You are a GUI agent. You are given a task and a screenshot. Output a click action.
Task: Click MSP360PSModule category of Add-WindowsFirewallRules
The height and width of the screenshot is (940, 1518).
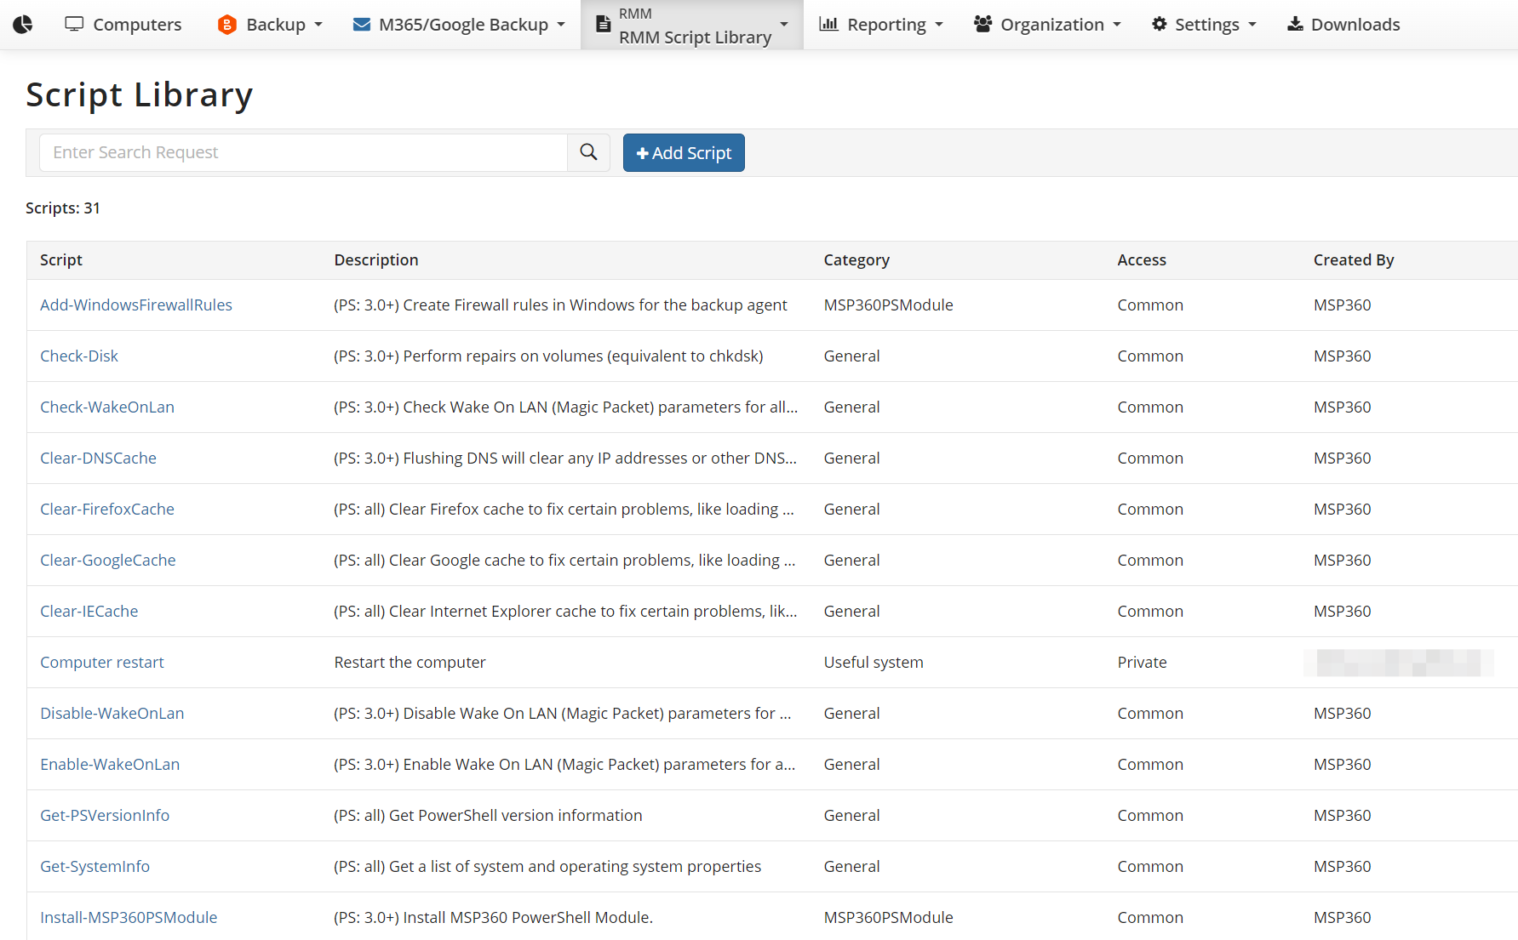pyautogui.click(x=888, y=305)
